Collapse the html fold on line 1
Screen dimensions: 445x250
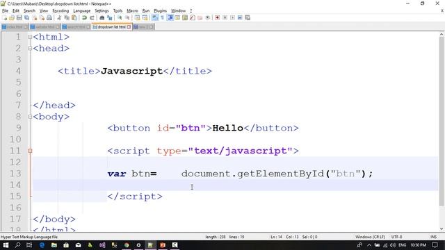coord(30,37)
